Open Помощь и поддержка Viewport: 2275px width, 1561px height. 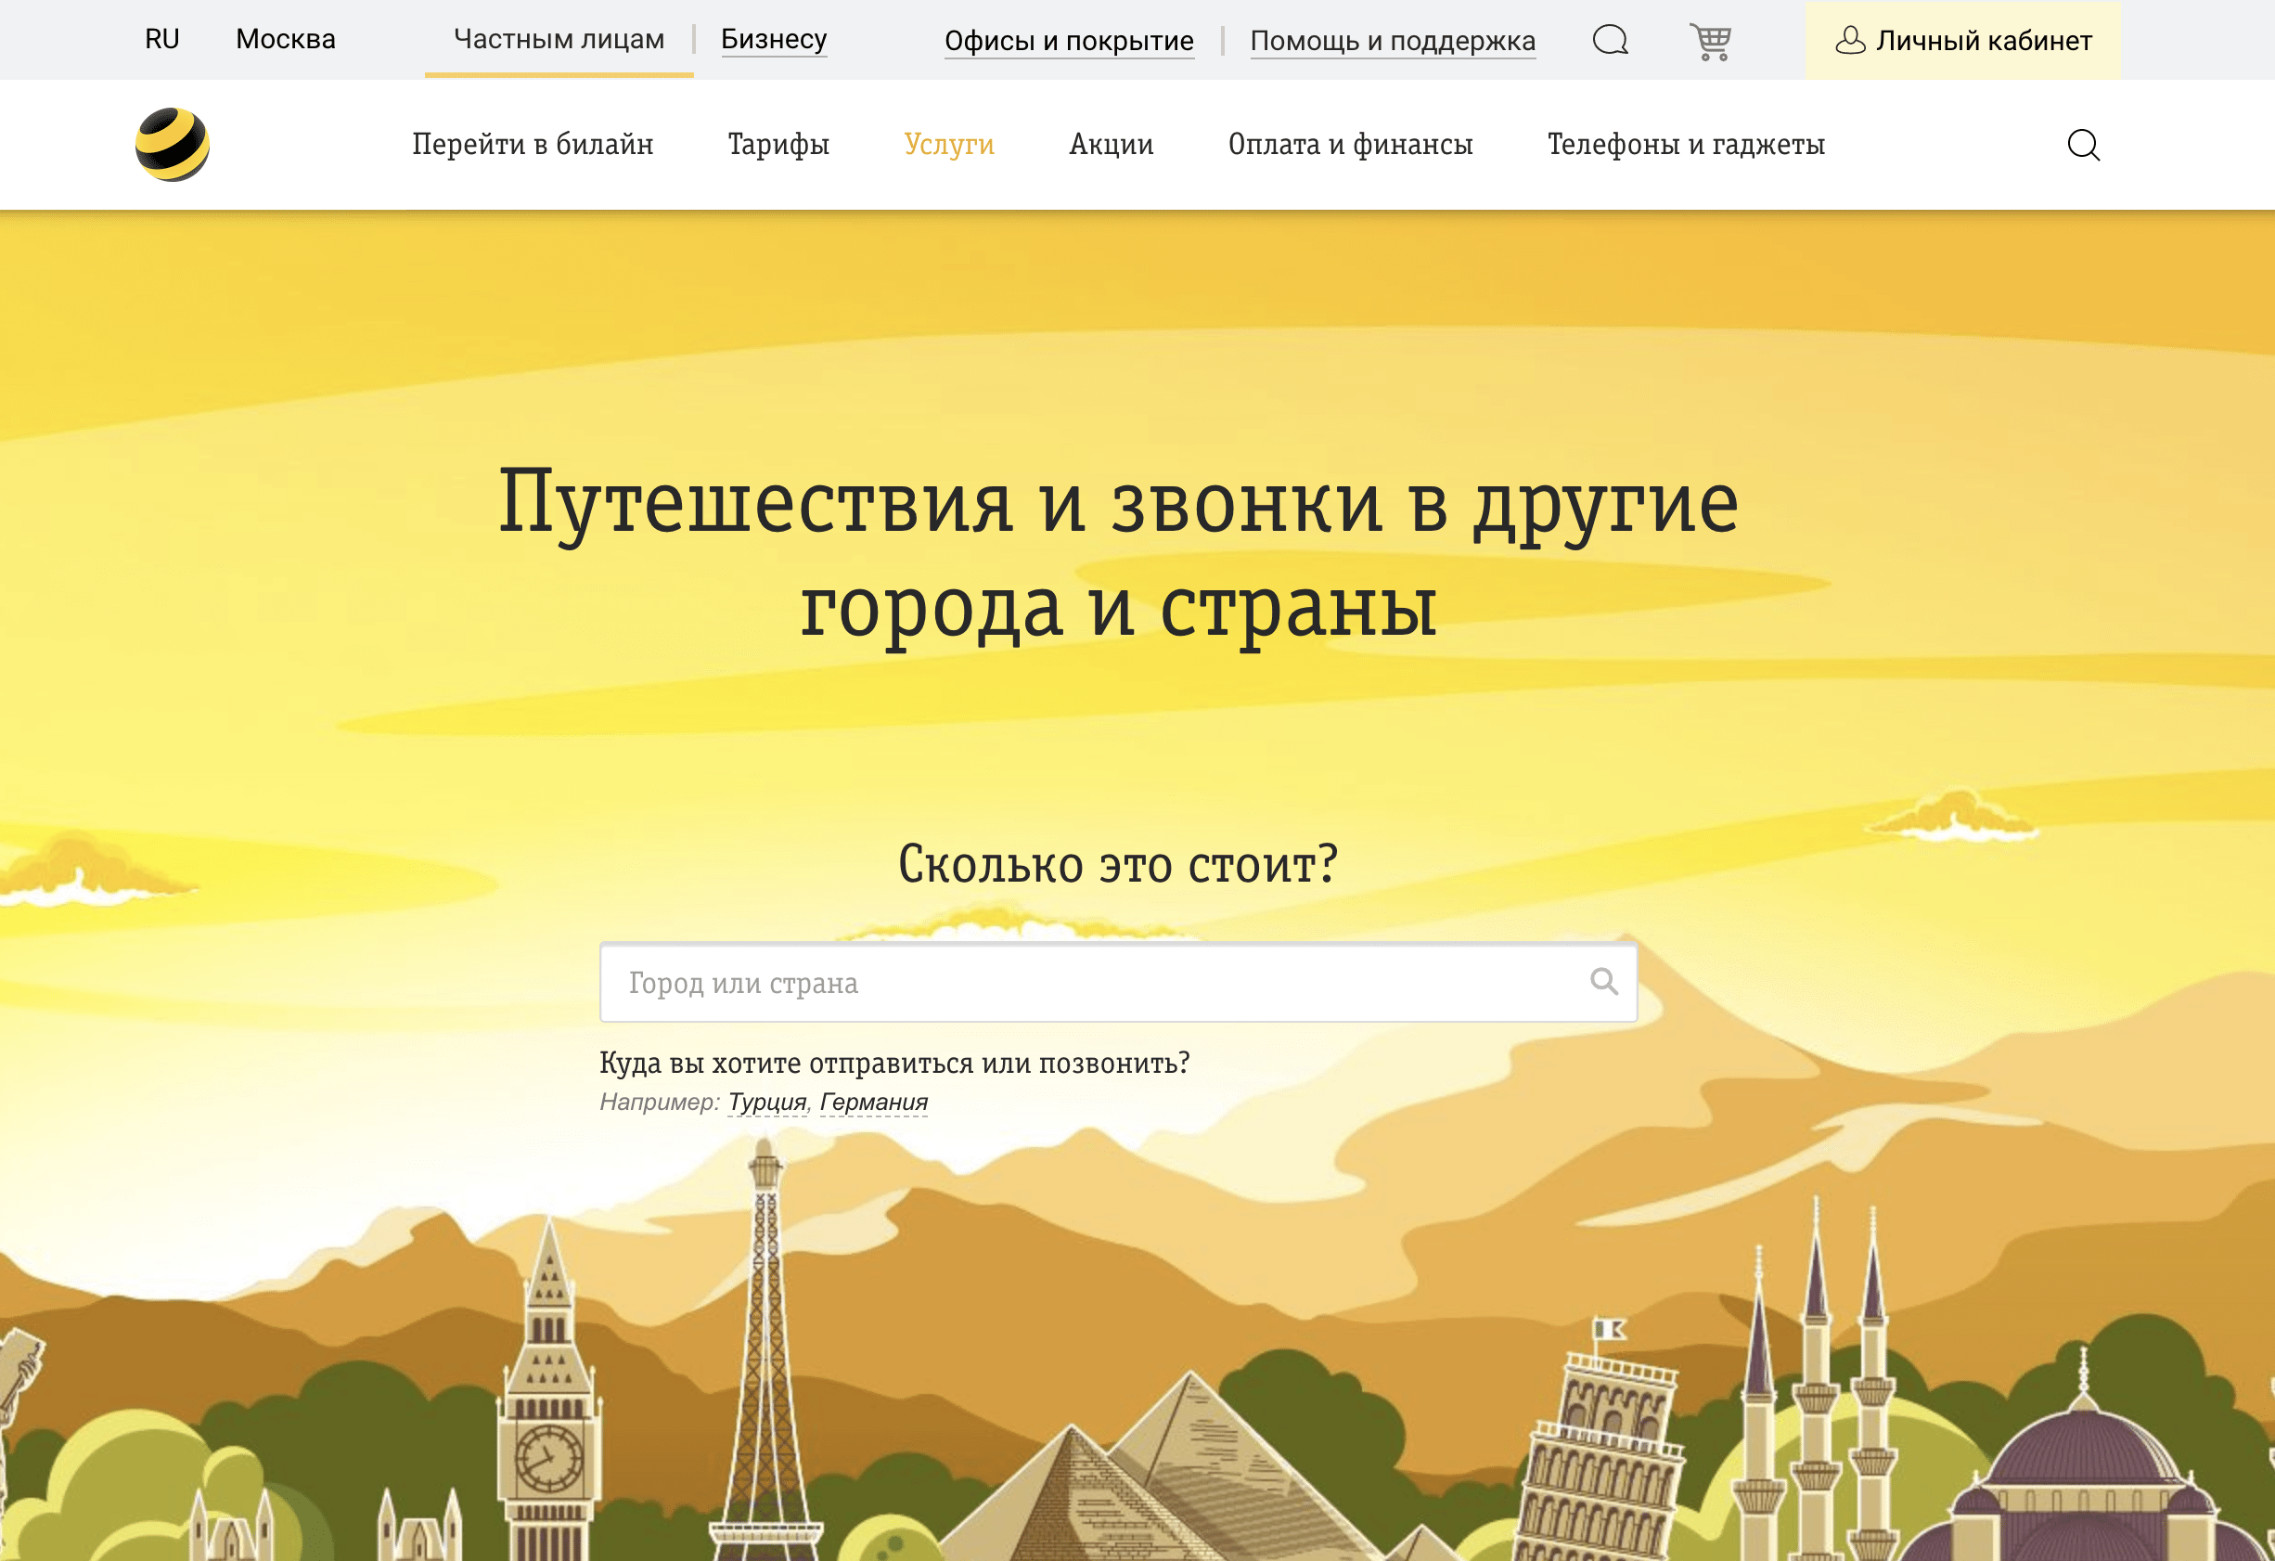coord(1392,41)
